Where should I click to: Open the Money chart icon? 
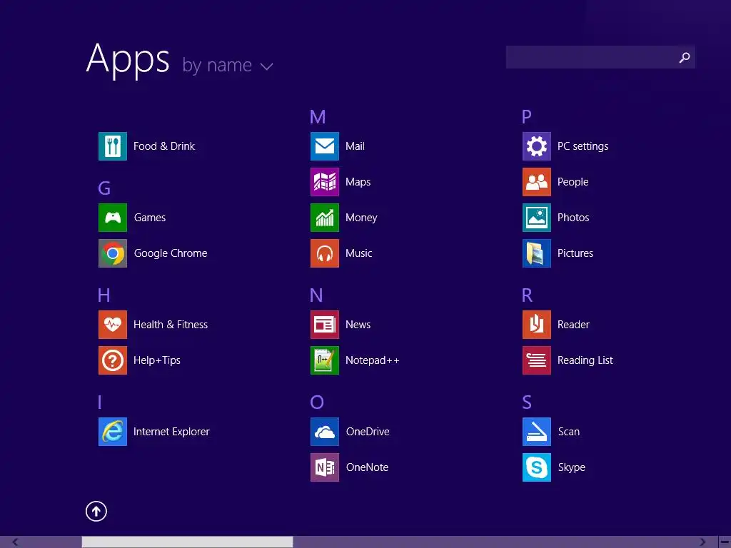[325, 218]
